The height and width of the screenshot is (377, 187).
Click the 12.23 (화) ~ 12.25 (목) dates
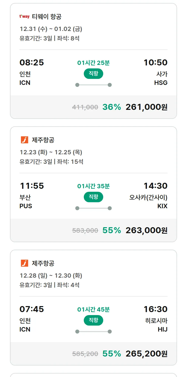[x=51, y=152]
